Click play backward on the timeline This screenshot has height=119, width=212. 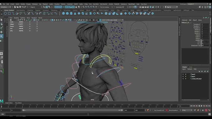(199, 106)
